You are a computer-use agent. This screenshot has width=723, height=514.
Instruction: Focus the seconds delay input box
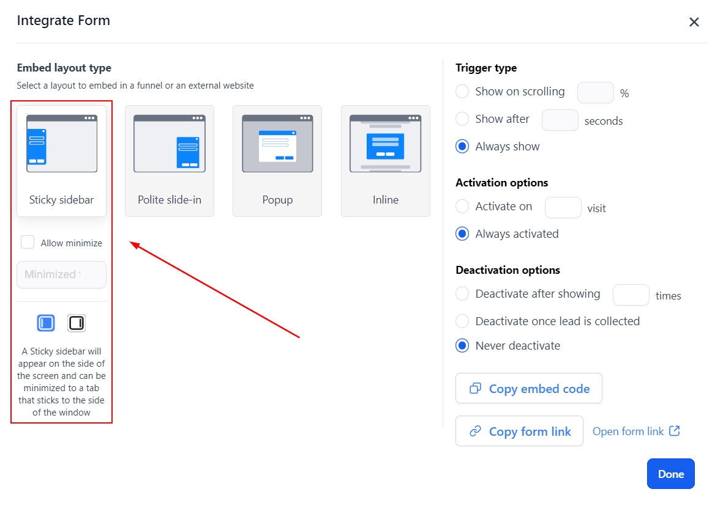tap(560, 120)
